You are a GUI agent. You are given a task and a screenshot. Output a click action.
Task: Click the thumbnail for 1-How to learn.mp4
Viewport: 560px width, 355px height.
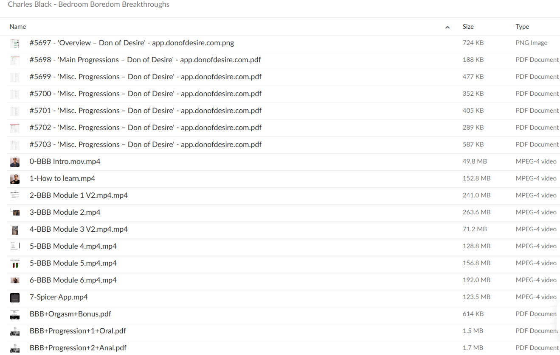(15, 179)
